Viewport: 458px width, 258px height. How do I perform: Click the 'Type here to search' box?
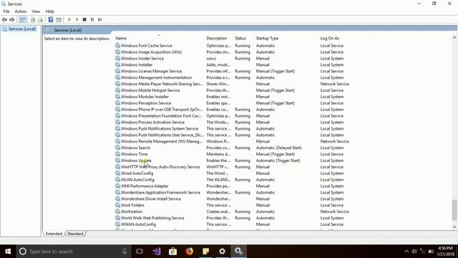point(73,252)
